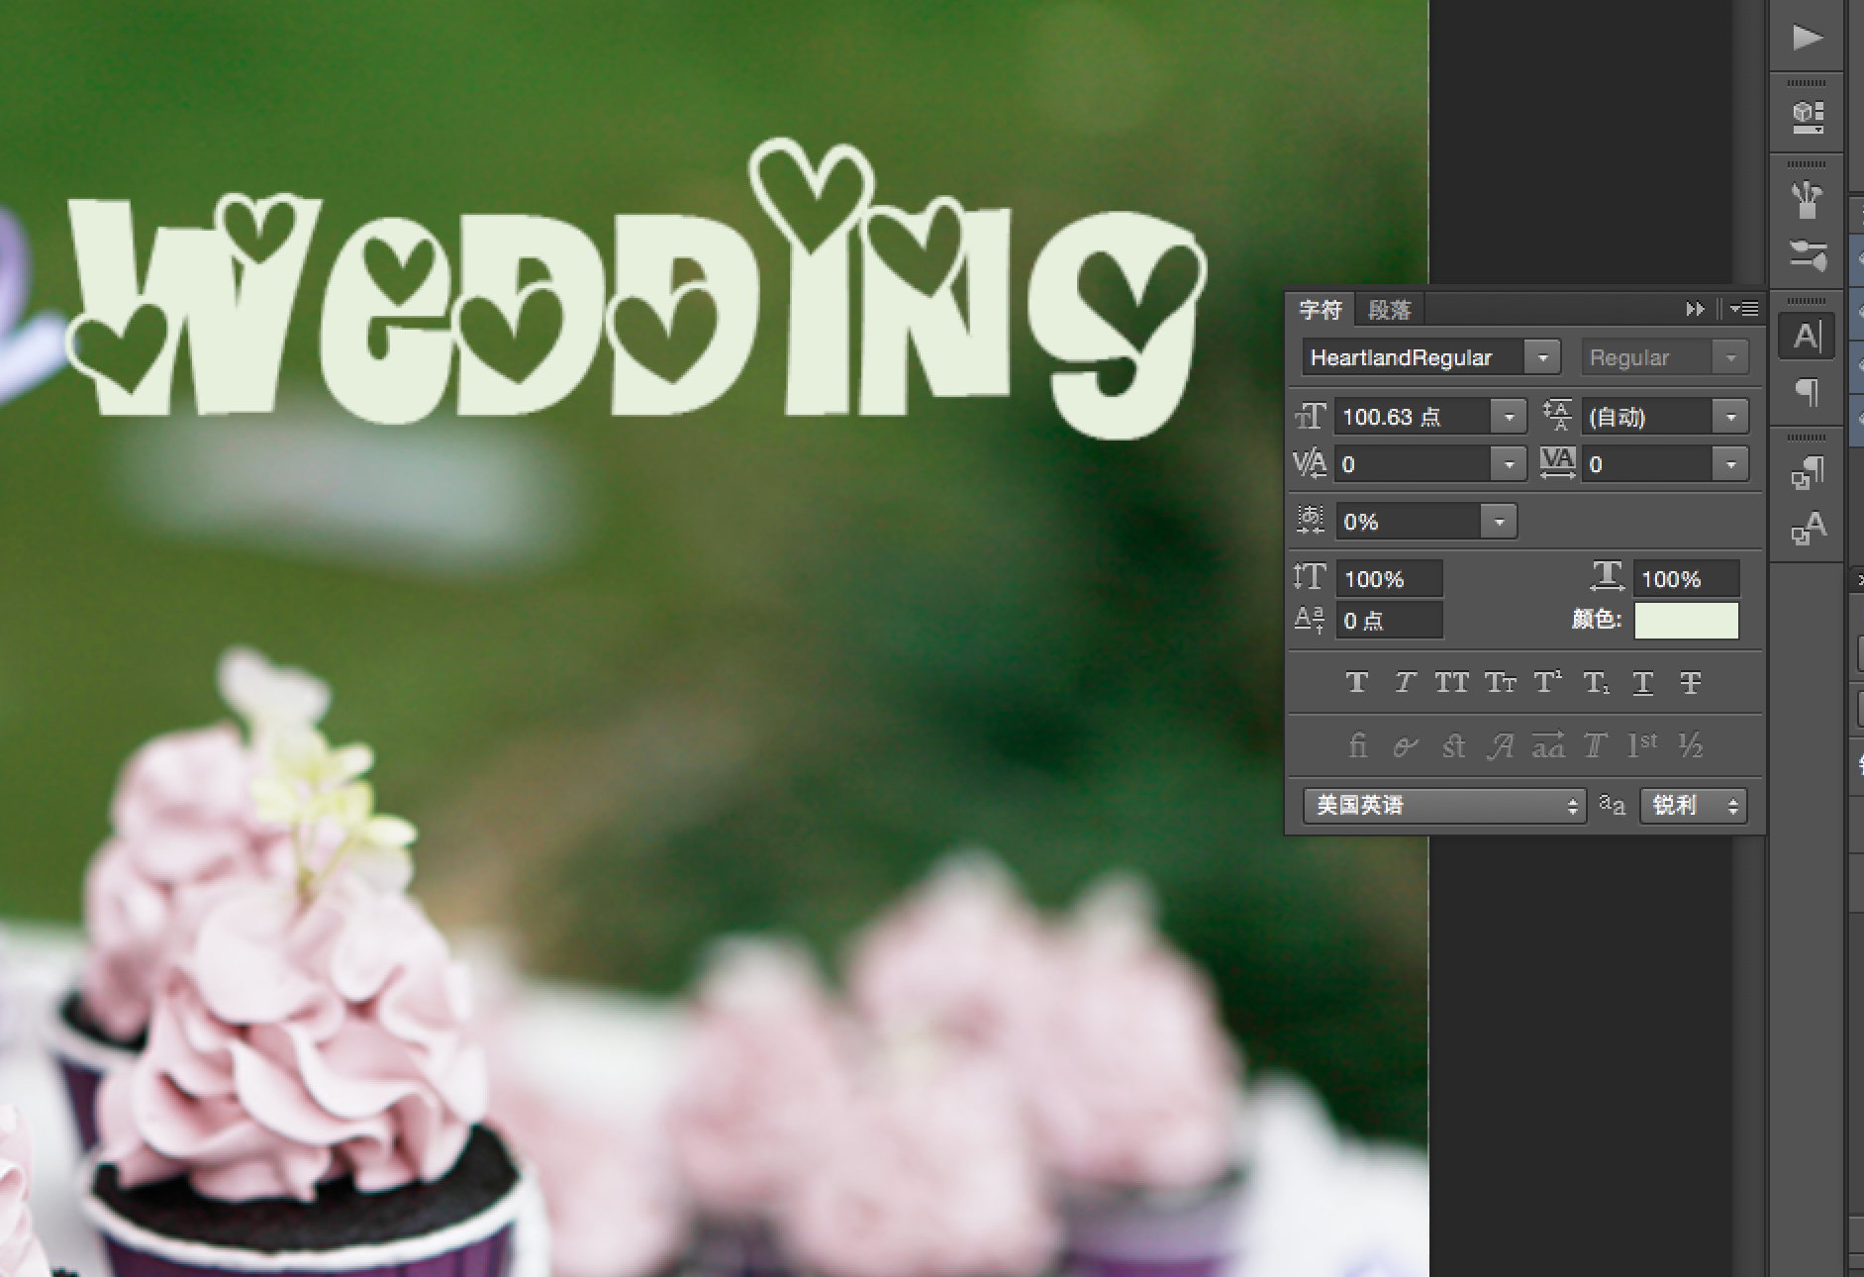Click the vertical scale 100% field
This screenshot has height=1277, width=1864.
[x=1390, y=578]
